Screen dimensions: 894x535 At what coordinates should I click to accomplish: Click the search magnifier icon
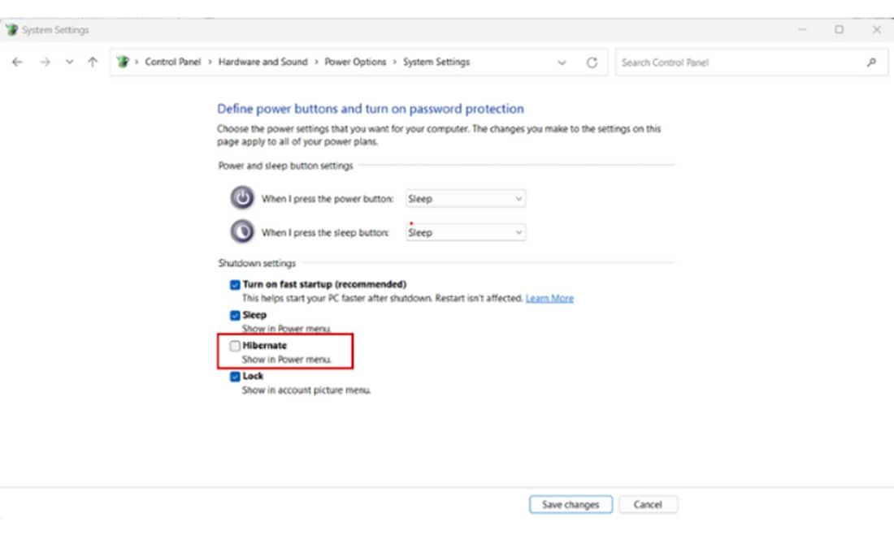tap(871, 63)
